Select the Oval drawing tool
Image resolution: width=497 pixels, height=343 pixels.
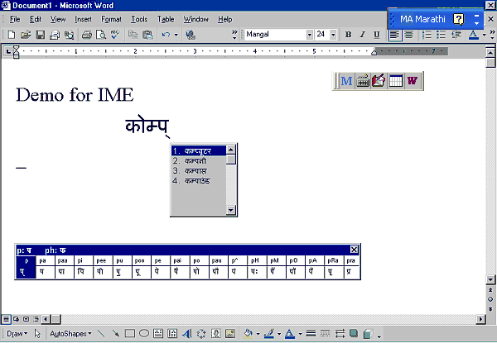pos(143,334)
